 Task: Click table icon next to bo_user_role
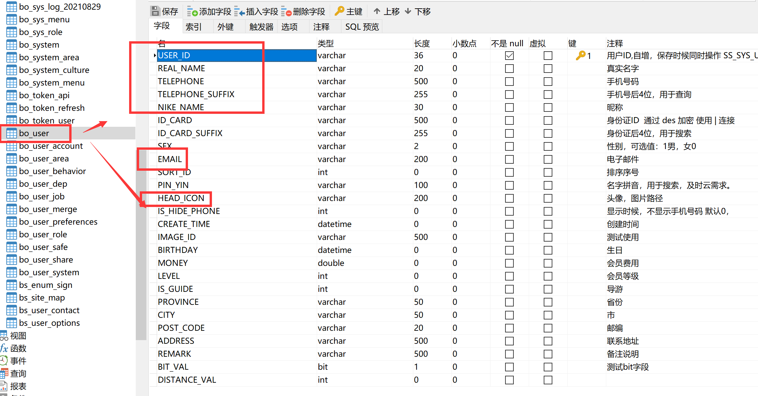[x=12, y=235]
